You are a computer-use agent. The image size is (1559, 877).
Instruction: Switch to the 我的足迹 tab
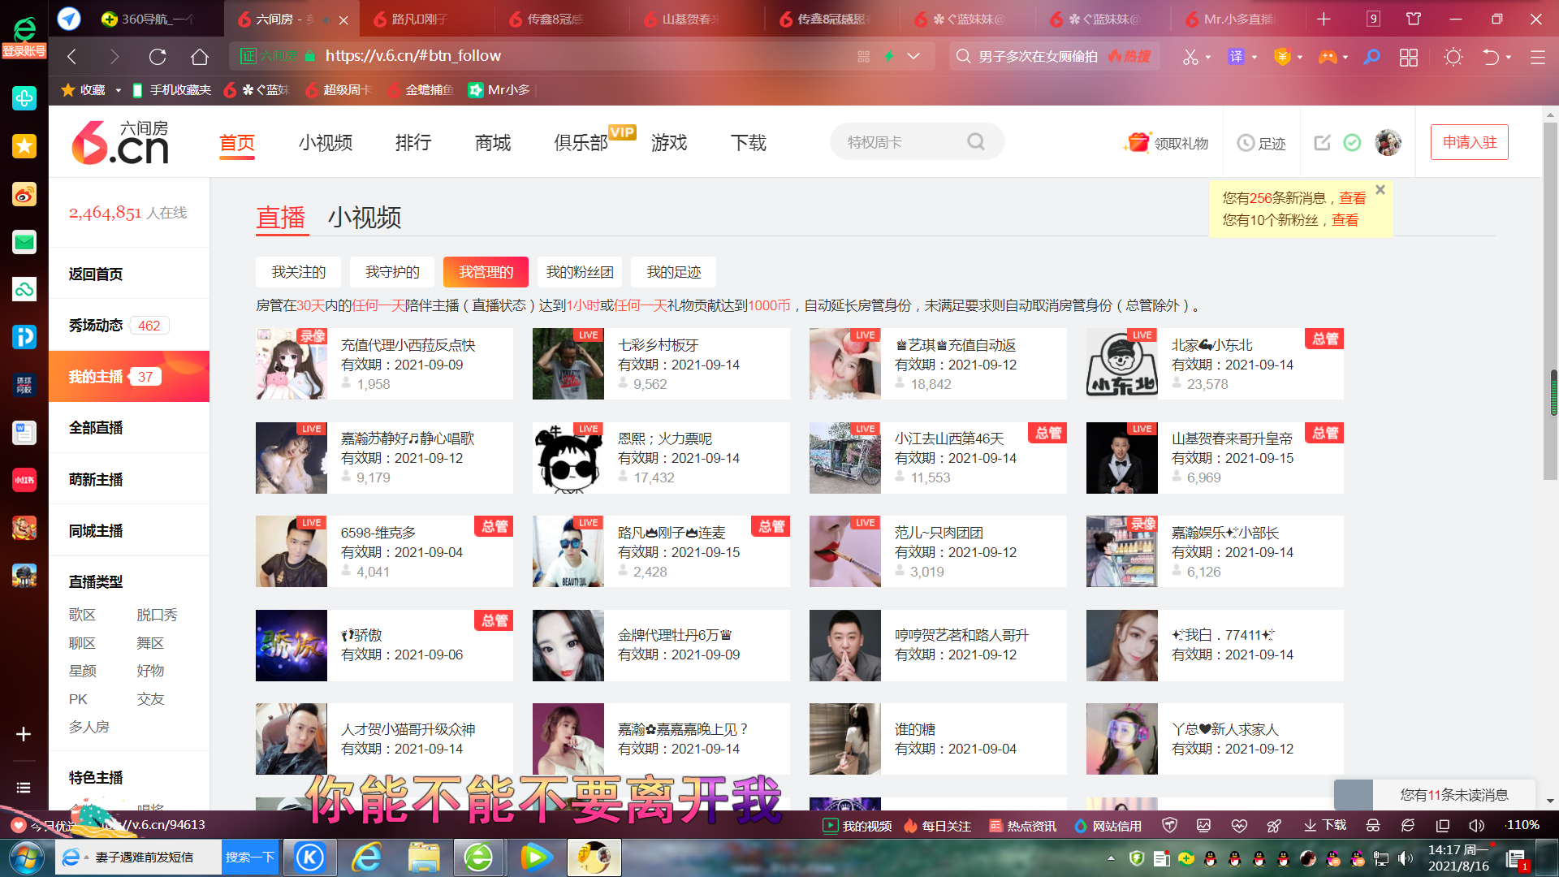coord(674,272)
